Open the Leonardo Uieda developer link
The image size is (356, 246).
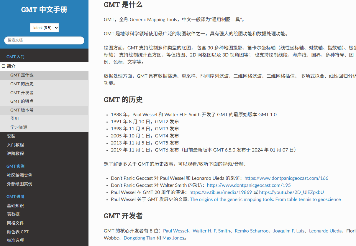[325, 231]
